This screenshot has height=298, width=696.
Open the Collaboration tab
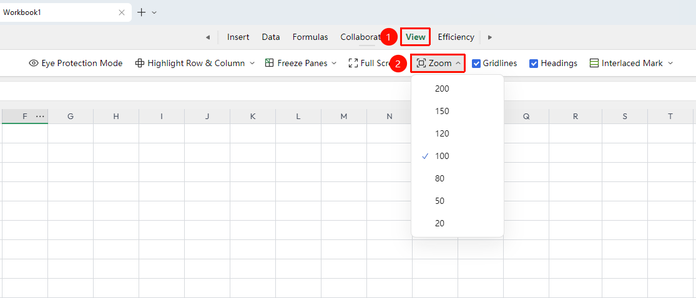[360, 37]
